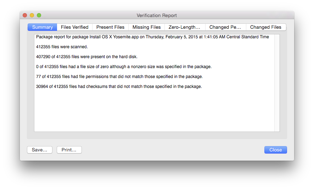Click the Save… button

tap(40, 150)
